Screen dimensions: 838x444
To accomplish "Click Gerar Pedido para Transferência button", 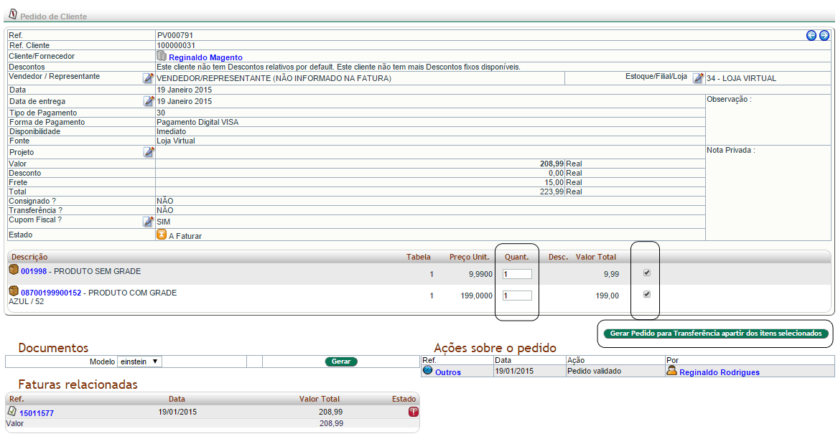I will 715,334.
